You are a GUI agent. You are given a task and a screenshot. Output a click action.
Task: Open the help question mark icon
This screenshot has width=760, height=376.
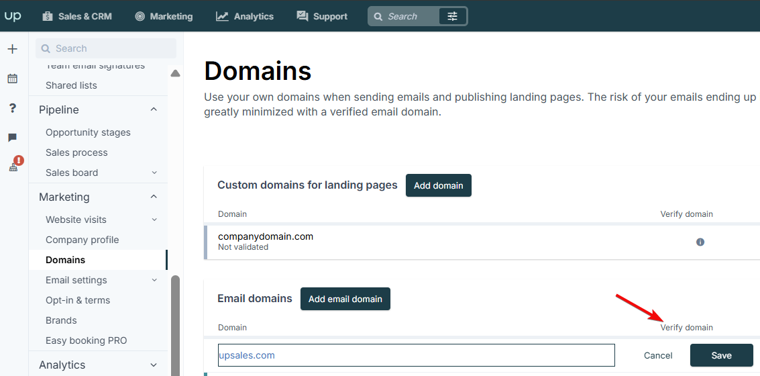(x=13, y=108)
